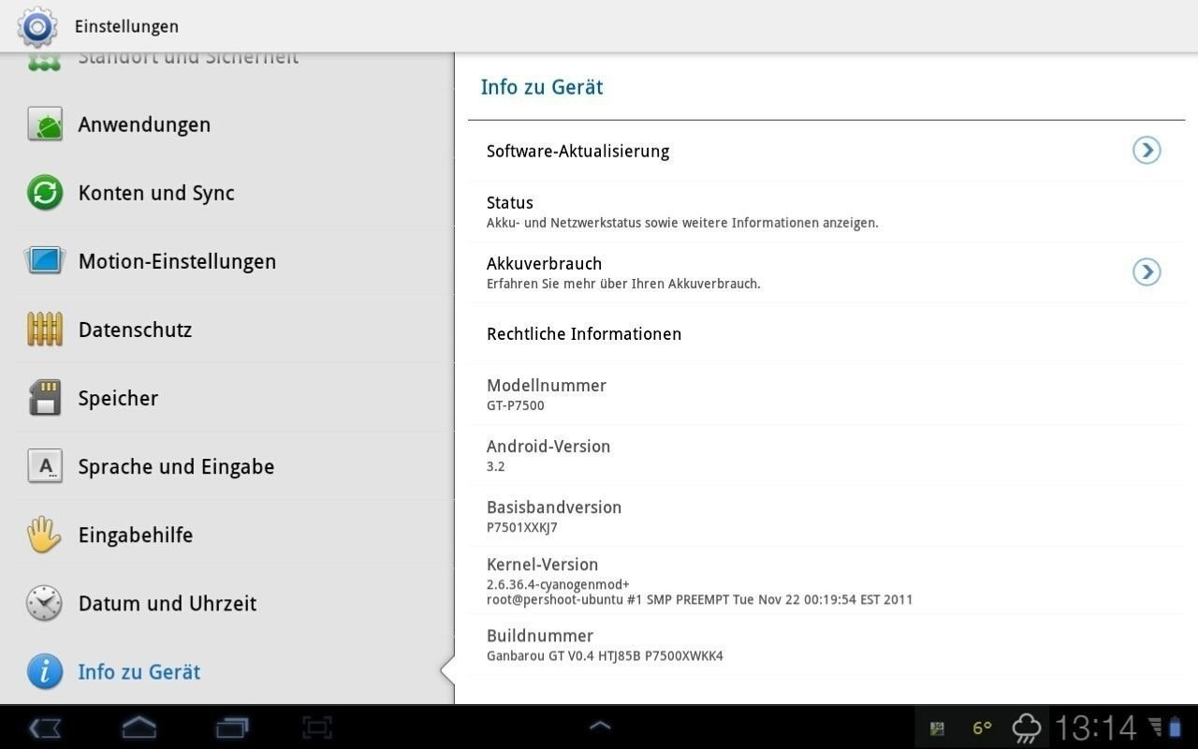Select the Motion-Einstellungen screen icon
The height and width of the screenshot is (749, 1198).
(x=45, y=261)
